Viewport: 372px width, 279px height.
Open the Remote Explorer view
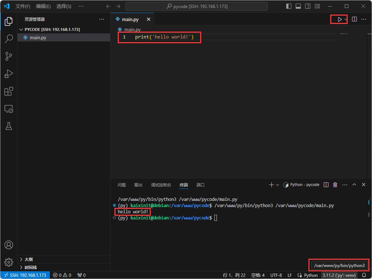click(9, 109)
